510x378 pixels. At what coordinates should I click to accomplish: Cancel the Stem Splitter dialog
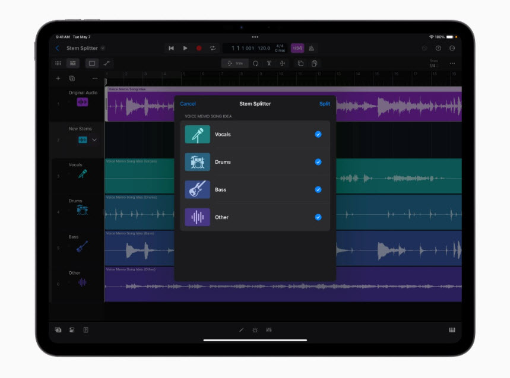point(188,104)
